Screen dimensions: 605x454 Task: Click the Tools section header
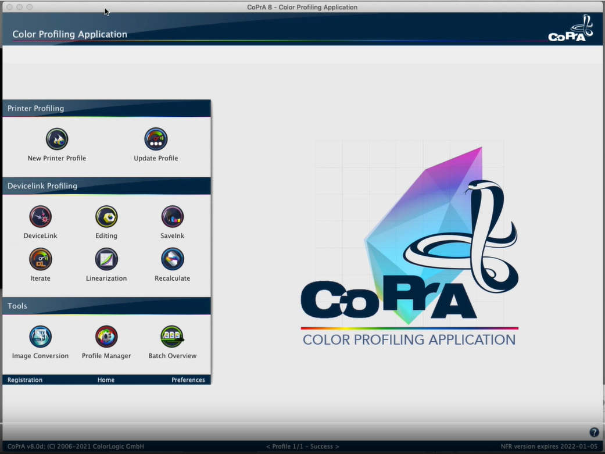click(x=106, y=306)
